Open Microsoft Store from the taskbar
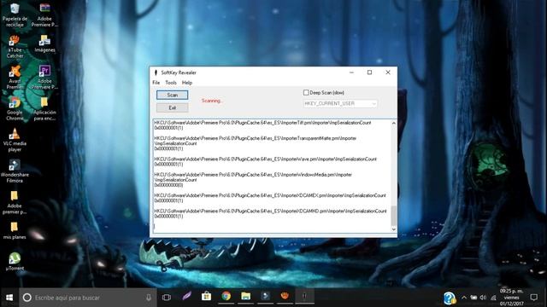Viewport: 547px width, 307px height. point(206,296)
